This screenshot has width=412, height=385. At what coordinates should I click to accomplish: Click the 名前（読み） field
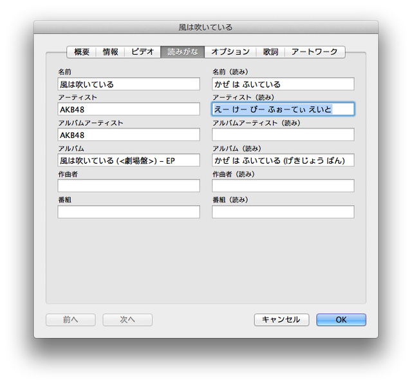pyautogui.click(x=283, y=84)
